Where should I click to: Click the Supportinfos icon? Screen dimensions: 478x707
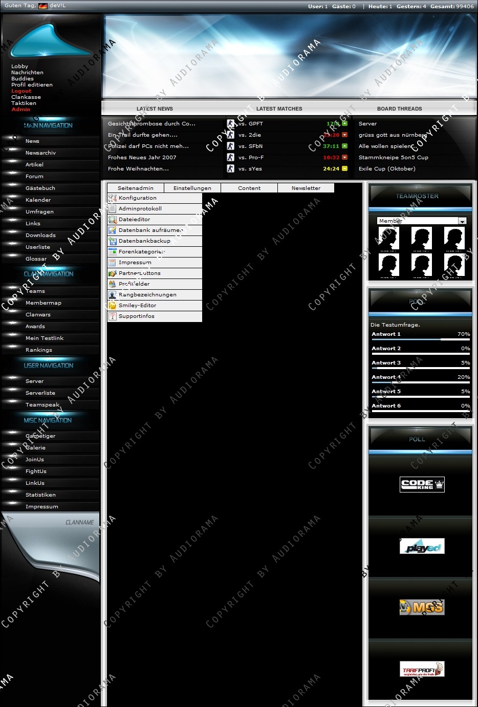pos(112,316)
